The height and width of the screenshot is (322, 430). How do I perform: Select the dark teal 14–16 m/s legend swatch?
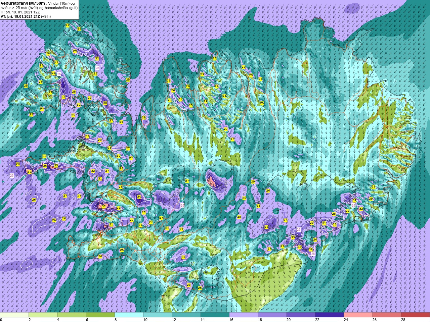pos(215,315)
